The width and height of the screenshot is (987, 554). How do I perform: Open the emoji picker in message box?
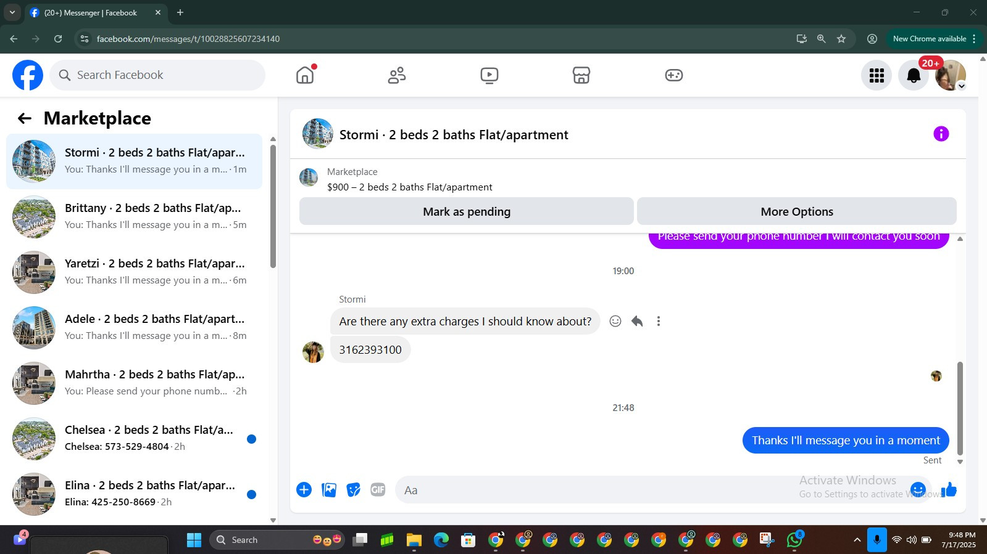918,490
